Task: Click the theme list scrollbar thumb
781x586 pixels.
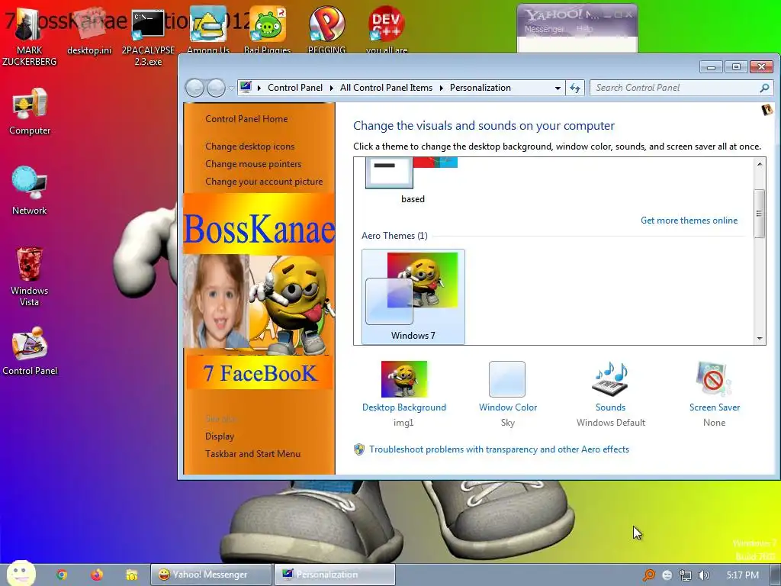Action: [760, 214]
